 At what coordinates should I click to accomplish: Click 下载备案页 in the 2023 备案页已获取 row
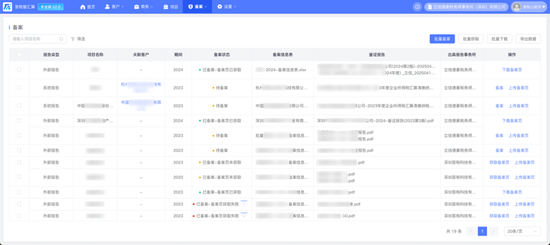[x=512, y=192]
